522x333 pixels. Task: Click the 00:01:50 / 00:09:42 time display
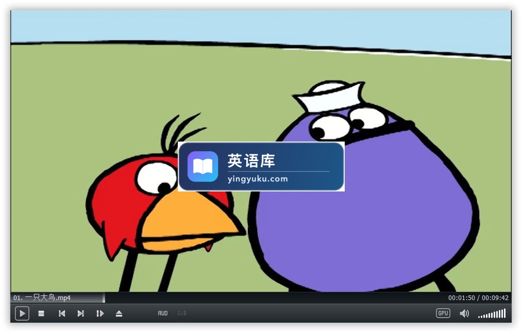point(478,297)
